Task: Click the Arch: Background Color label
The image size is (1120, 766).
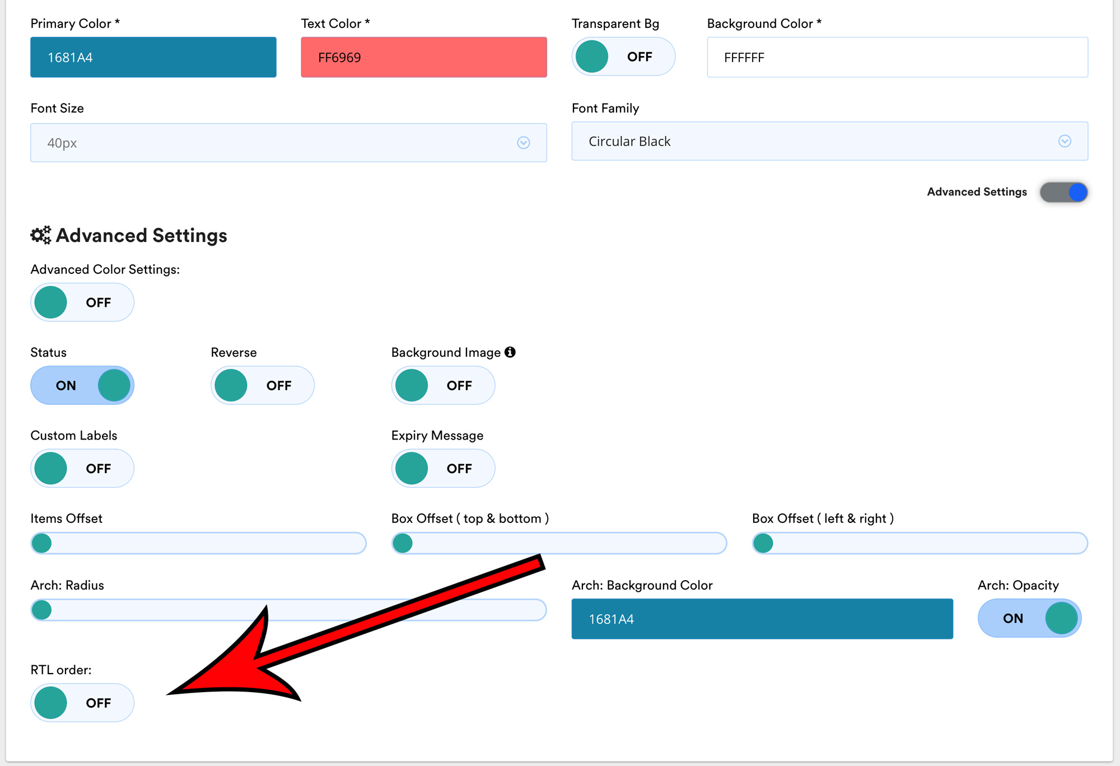Action: click(x=642, y=585)
